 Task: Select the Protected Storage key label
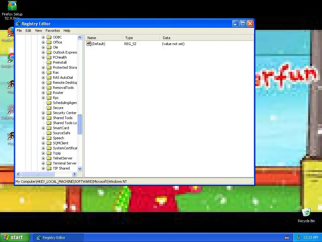65,67
